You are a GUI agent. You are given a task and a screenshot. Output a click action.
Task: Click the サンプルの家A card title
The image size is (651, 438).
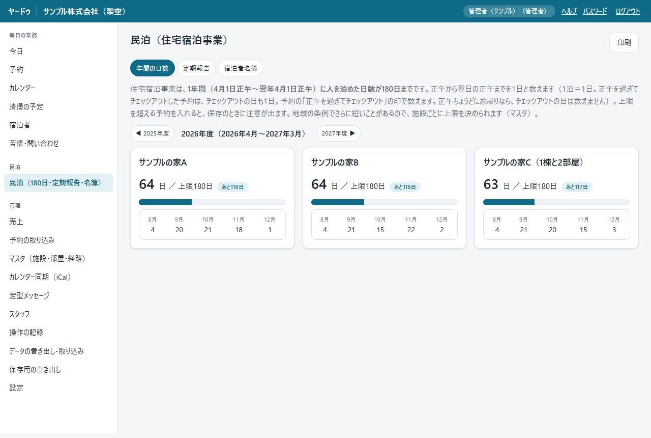coord(163,162)
